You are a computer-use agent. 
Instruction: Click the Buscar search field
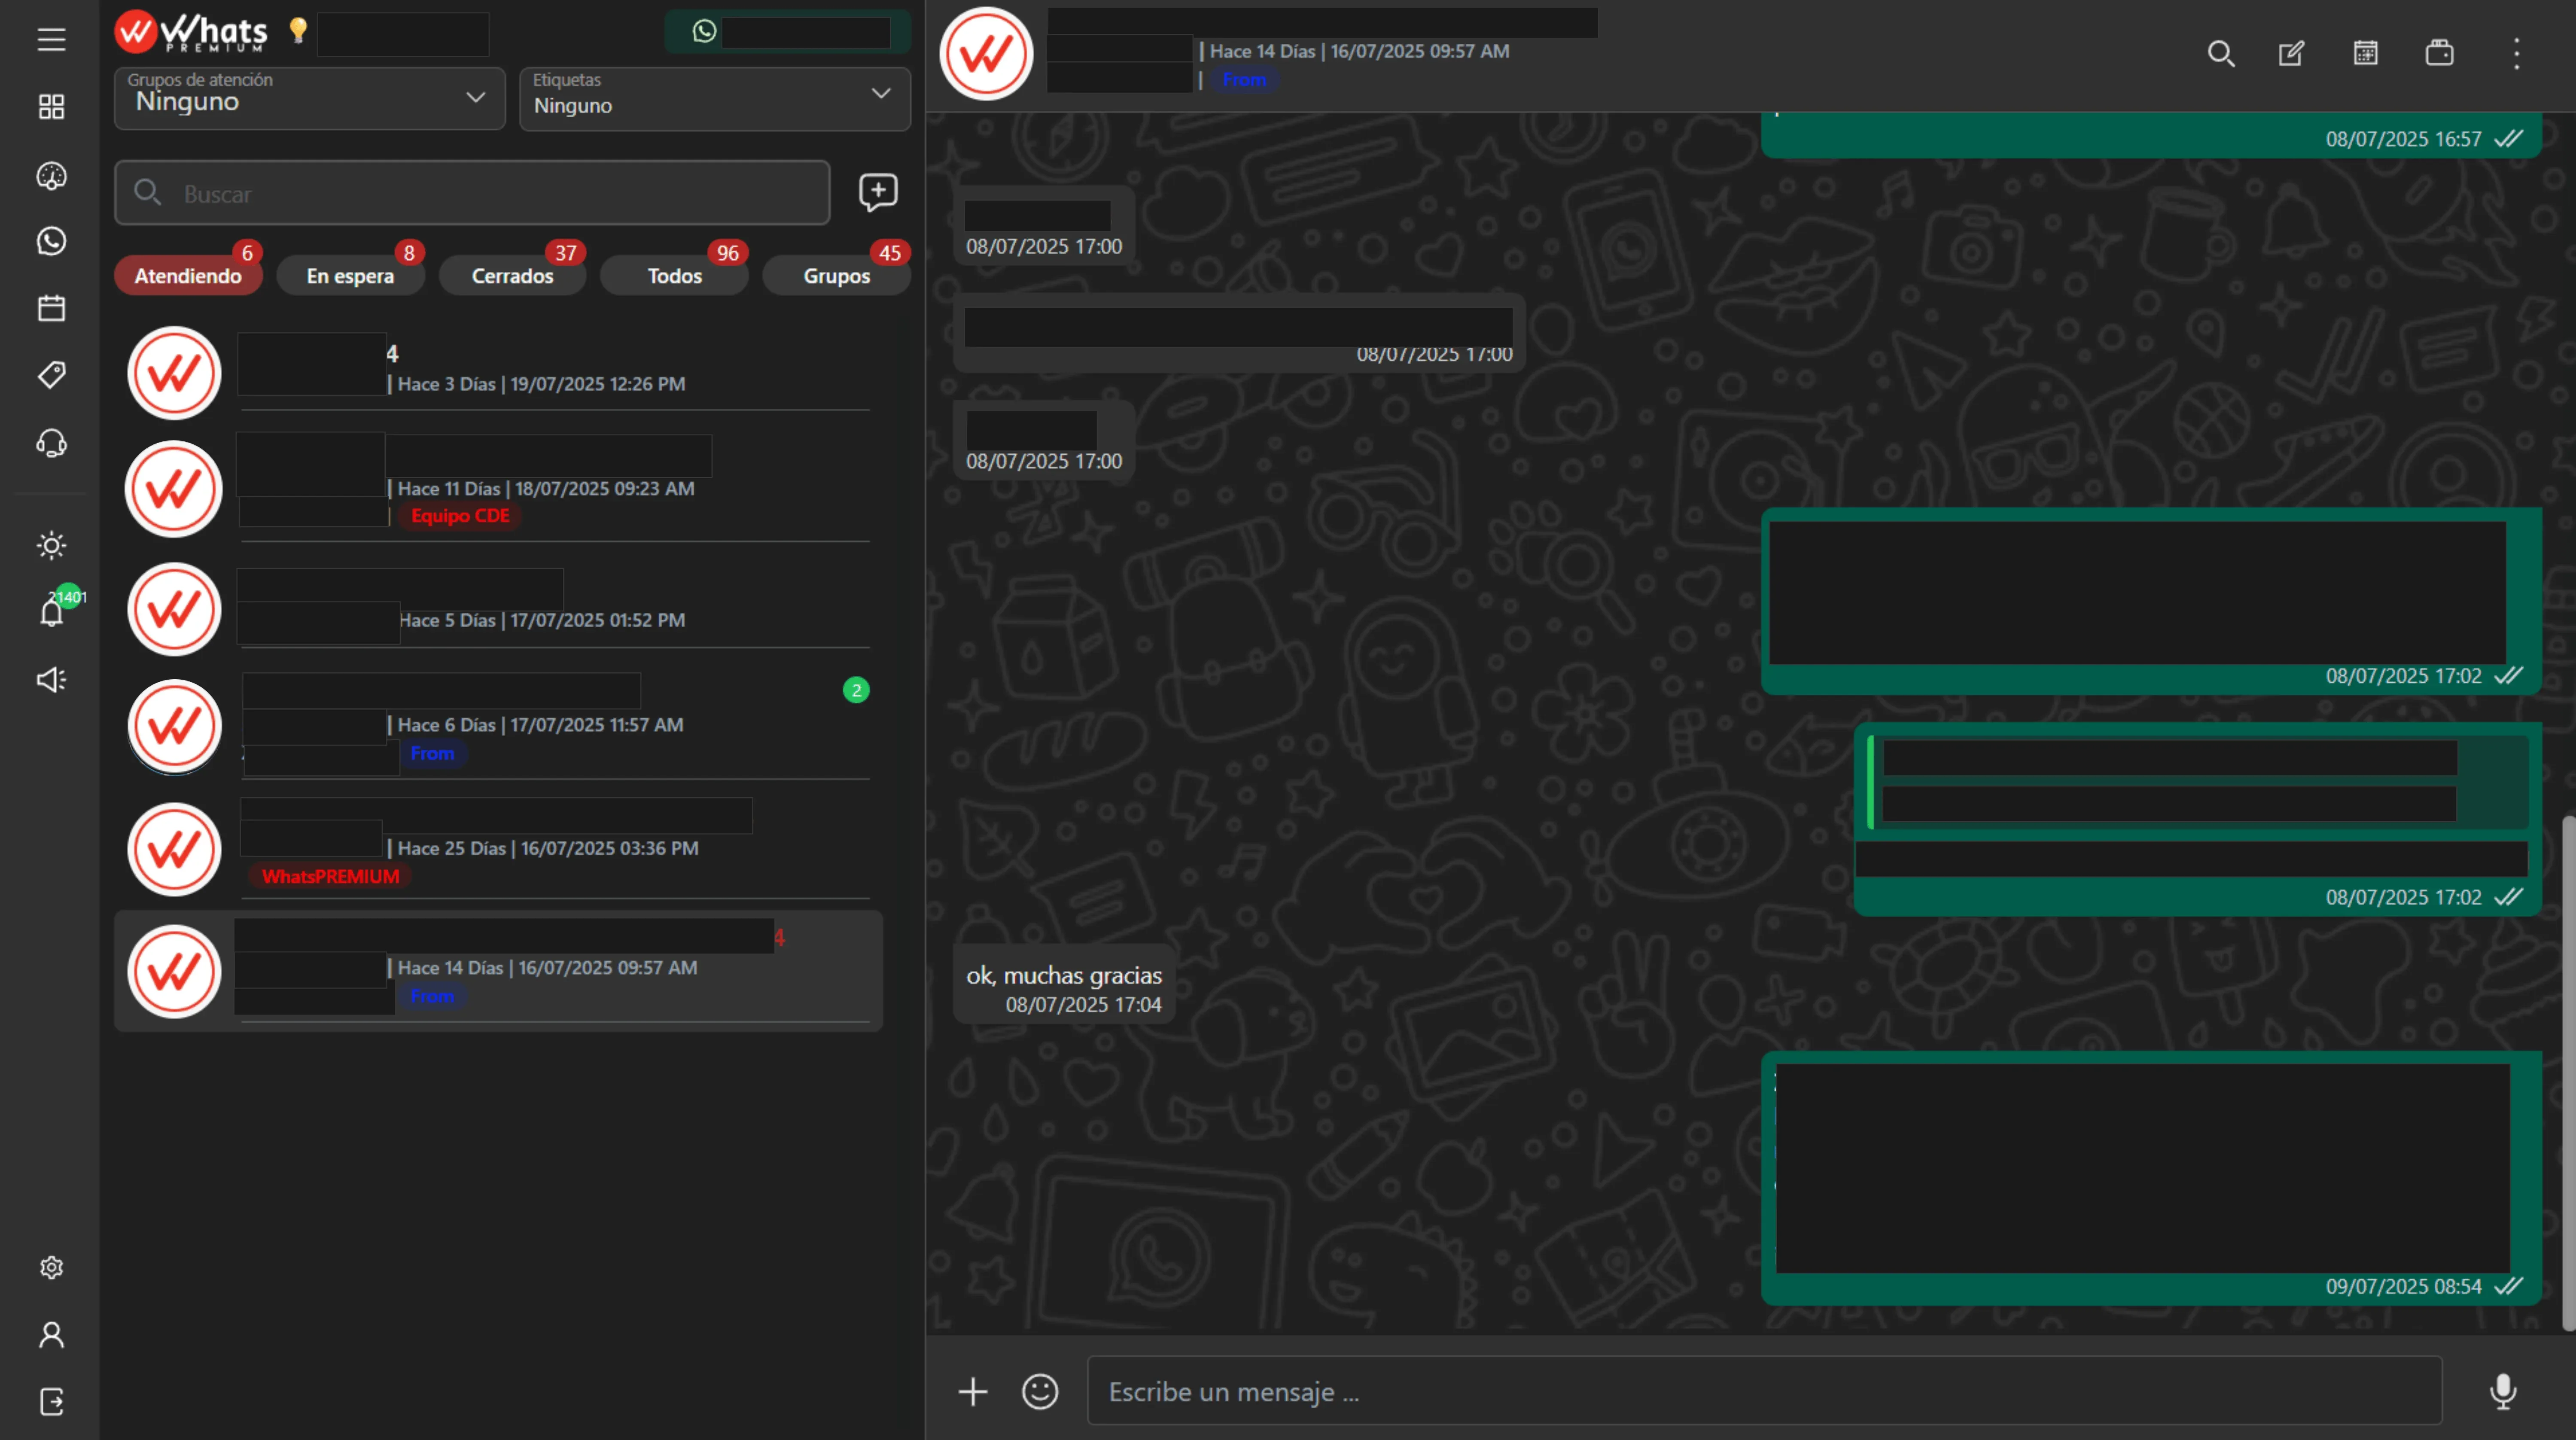point(472,193)
